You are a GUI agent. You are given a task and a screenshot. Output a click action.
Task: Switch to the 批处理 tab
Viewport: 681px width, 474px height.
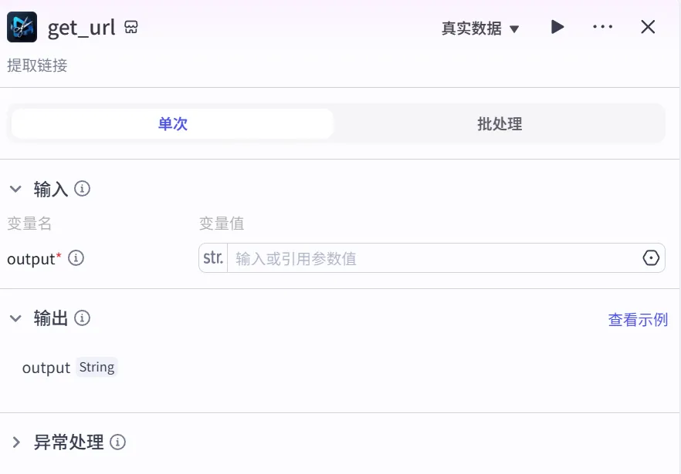500,123
